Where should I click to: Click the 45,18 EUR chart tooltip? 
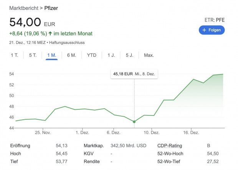click(x=134, y=74)
